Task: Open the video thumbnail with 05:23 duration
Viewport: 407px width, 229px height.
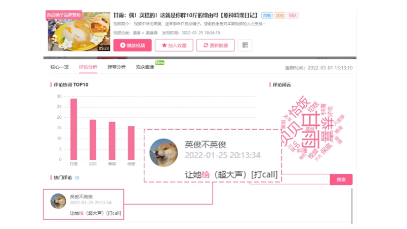Action: pos(79,31)
